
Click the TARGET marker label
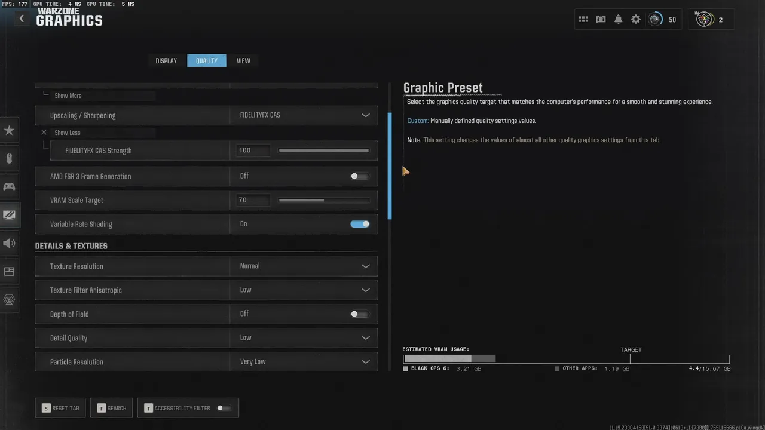pyautogui.click(x=631, y=349)
